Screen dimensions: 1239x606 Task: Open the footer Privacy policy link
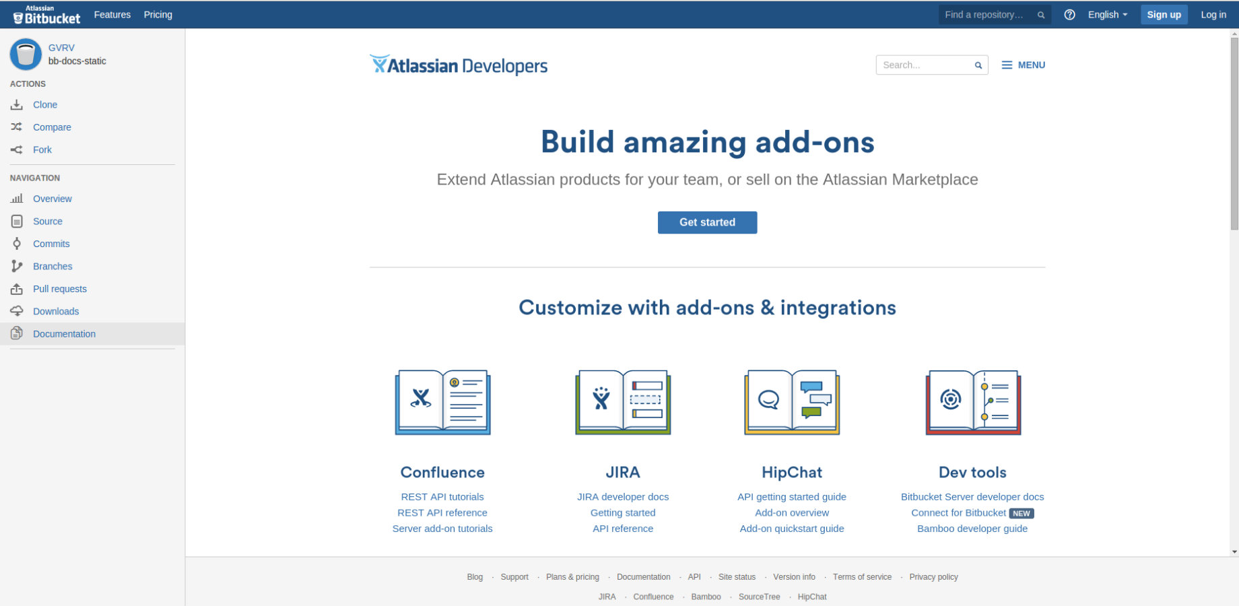click(x=933, y=577)
